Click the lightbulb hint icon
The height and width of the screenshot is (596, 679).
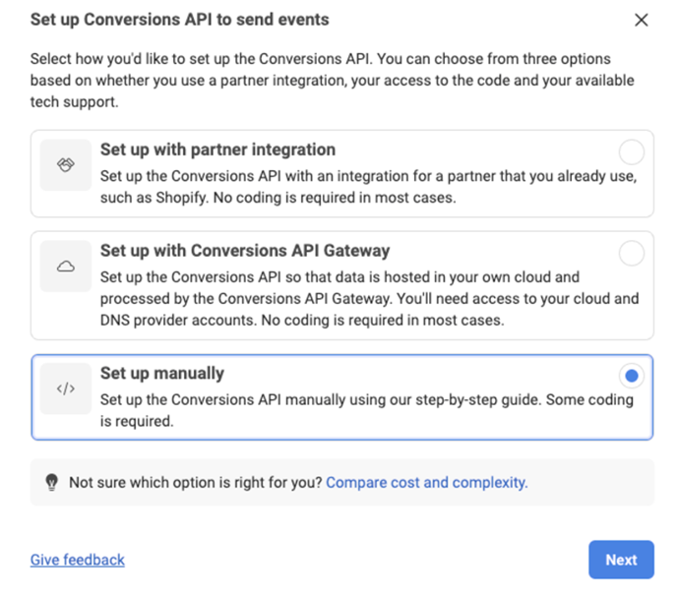52,483
